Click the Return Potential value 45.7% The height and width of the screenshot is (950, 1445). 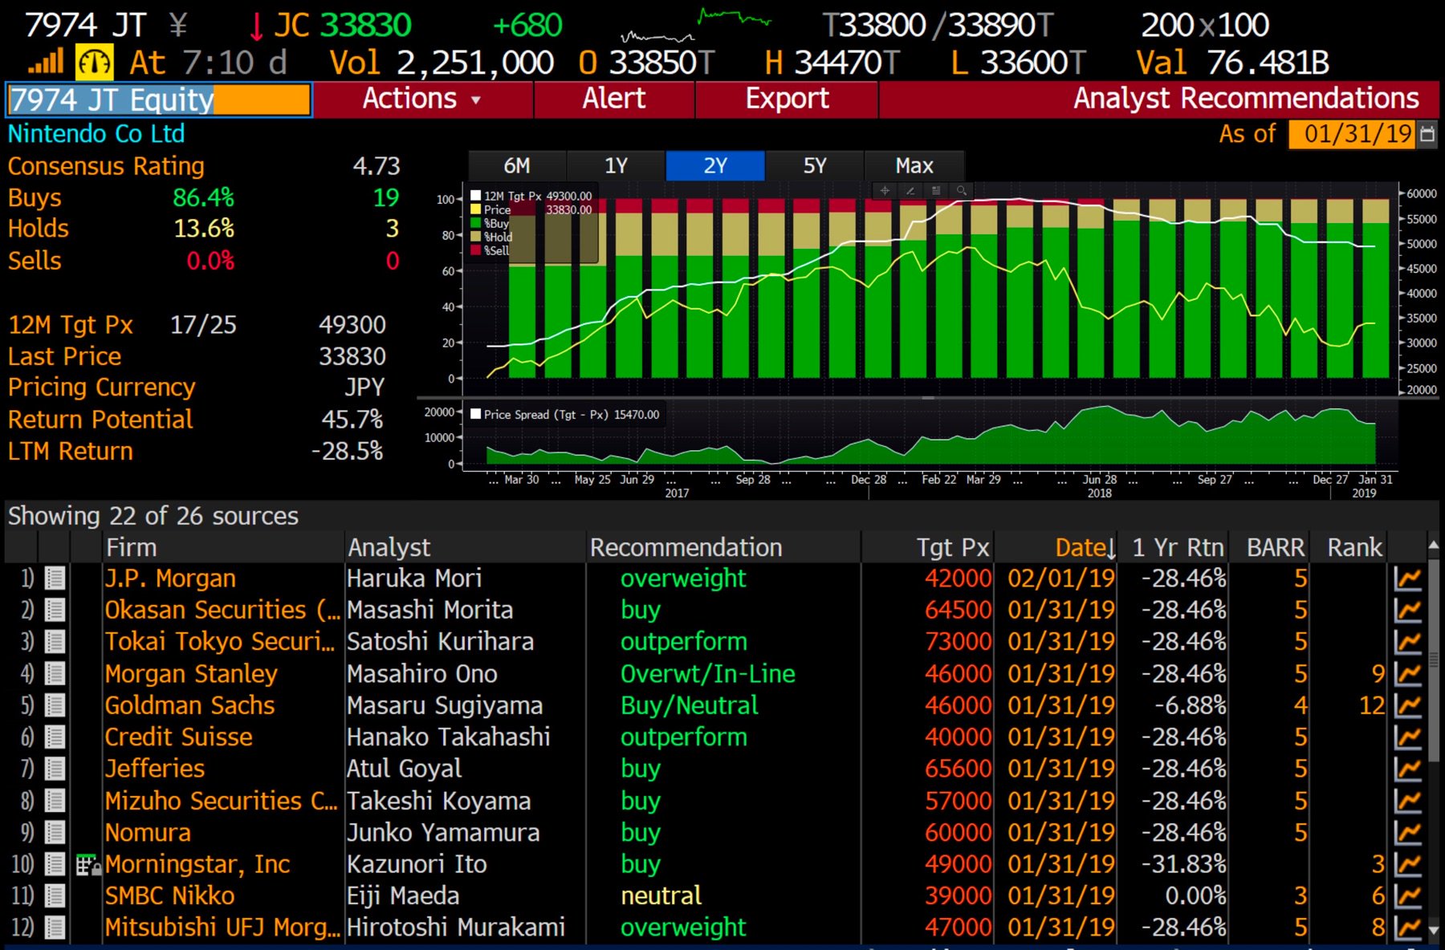pos(352,420)
